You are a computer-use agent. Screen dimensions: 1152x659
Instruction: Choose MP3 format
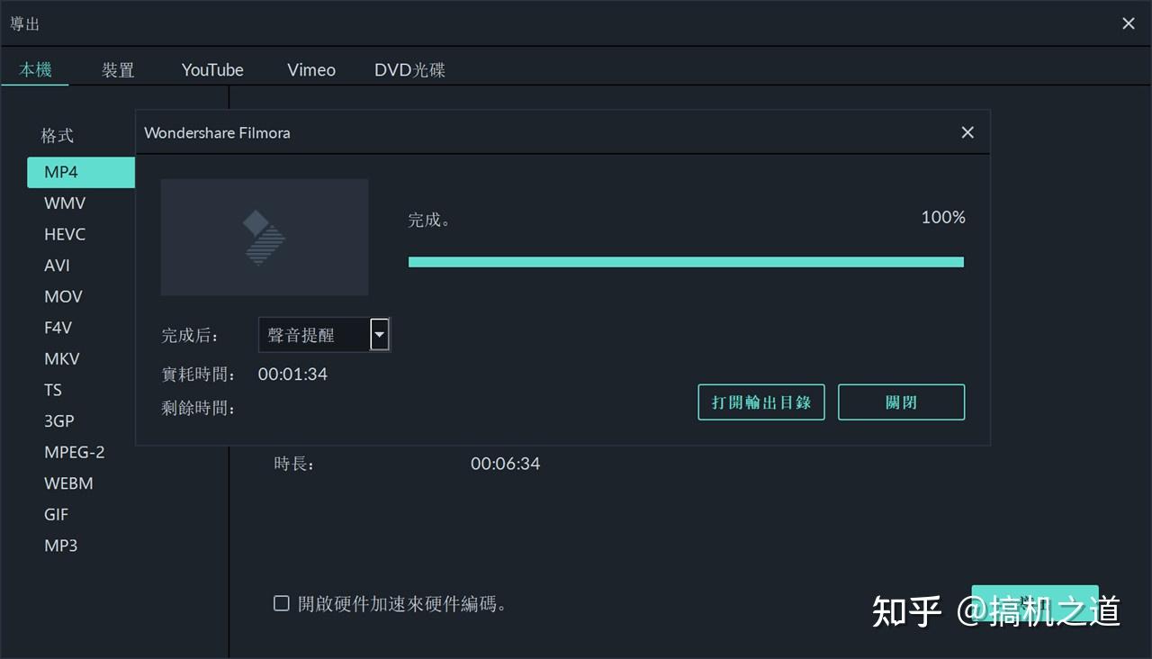click(61, 546)
